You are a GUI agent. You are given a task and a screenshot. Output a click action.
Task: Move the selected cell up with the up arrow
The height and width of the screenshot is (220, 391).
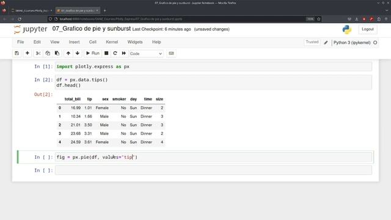(x=68, y=53)
